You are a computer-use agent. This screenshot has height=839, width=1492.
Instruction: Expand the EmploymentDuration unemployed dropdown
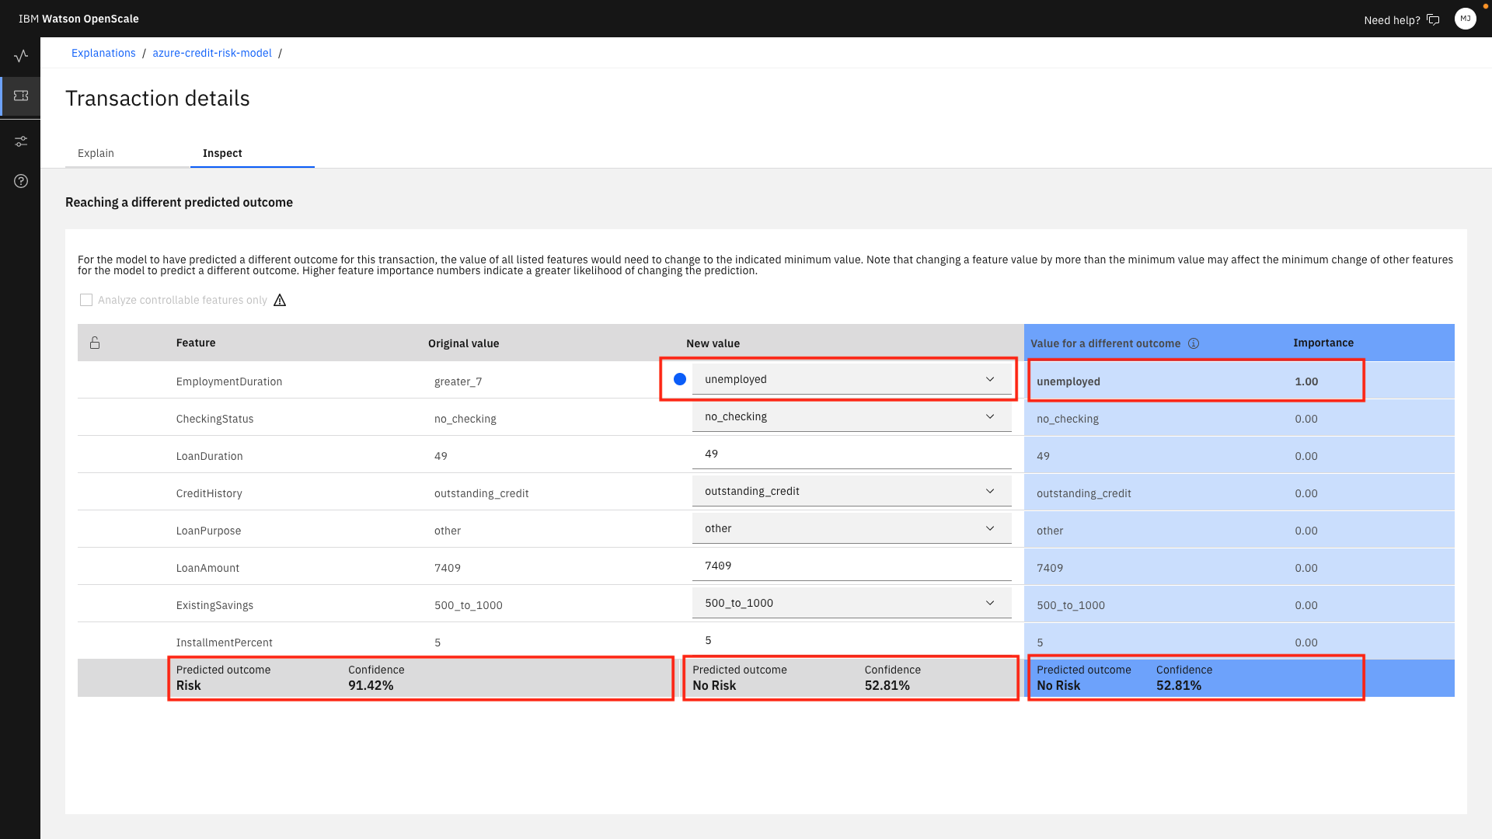851,379
